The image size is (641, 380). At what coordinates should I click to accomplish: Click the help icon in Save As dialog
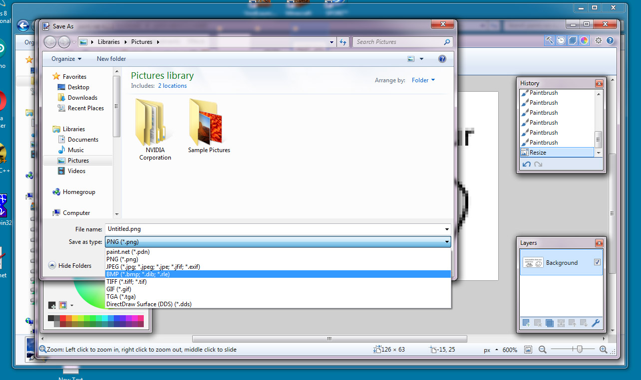442,59
